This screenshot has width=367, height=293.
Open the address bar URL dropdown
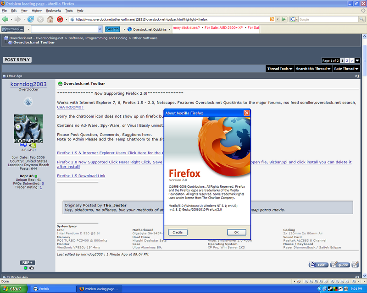point(278,19)
